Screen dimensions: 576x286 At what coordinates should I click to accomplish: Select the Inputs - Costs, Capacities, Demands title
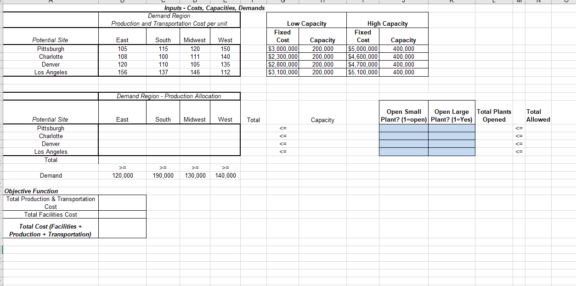(x=215, y=8)
